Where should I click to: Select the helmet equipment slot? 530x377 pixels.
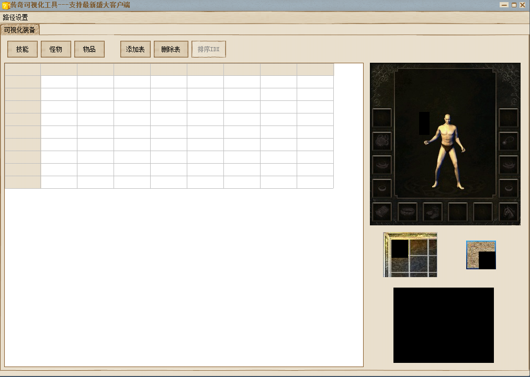coord(382,141)
